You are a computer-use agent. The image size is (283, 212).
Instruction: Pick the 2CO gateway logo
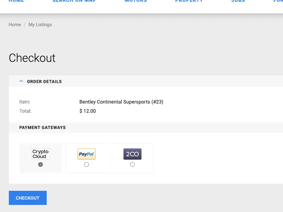(x=132, y=154)
